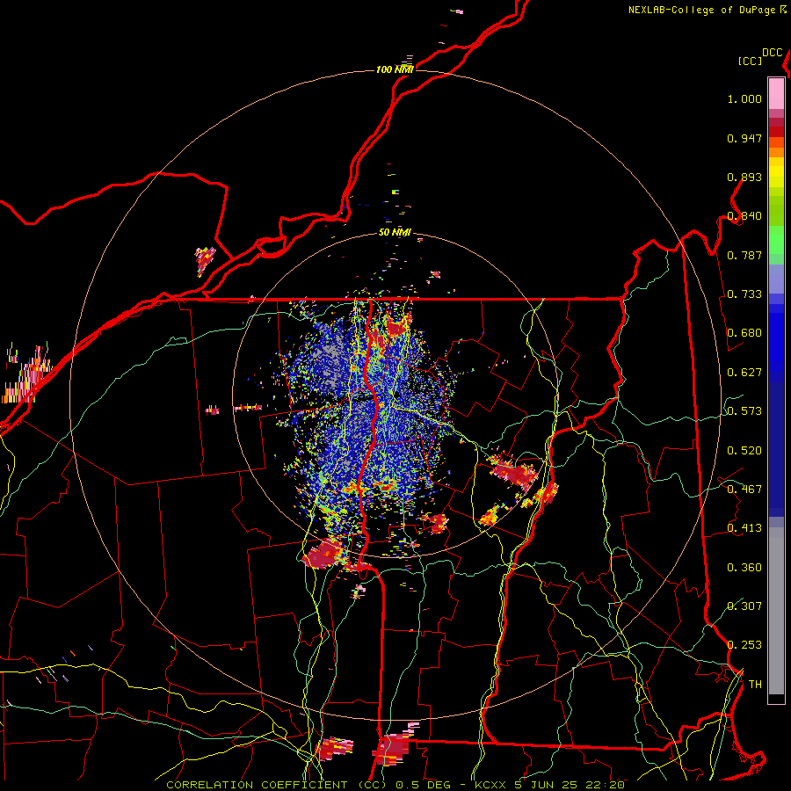791x791 pixels.
Task: Click the [CC] legend unit label
Action: click(750, 61)
